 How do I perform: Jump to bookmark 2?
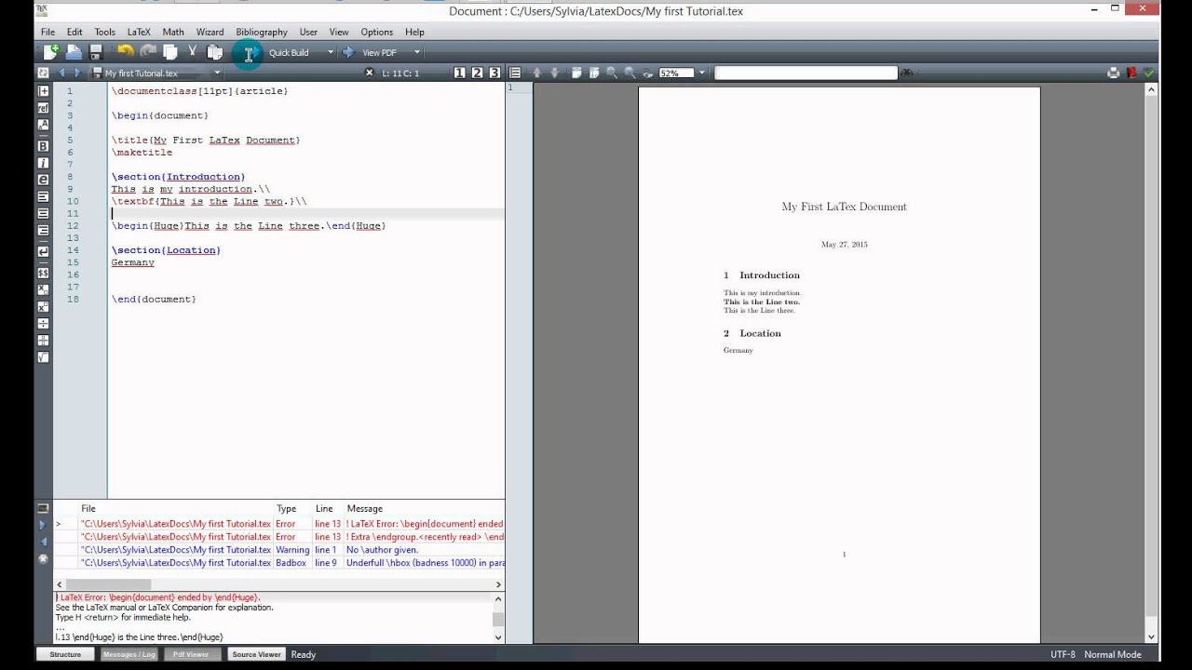click(x=477, y=73)
